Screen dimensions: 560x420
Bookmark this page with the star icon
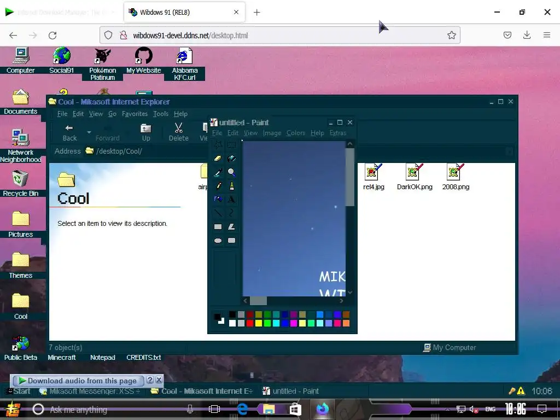tap(451, 35)
